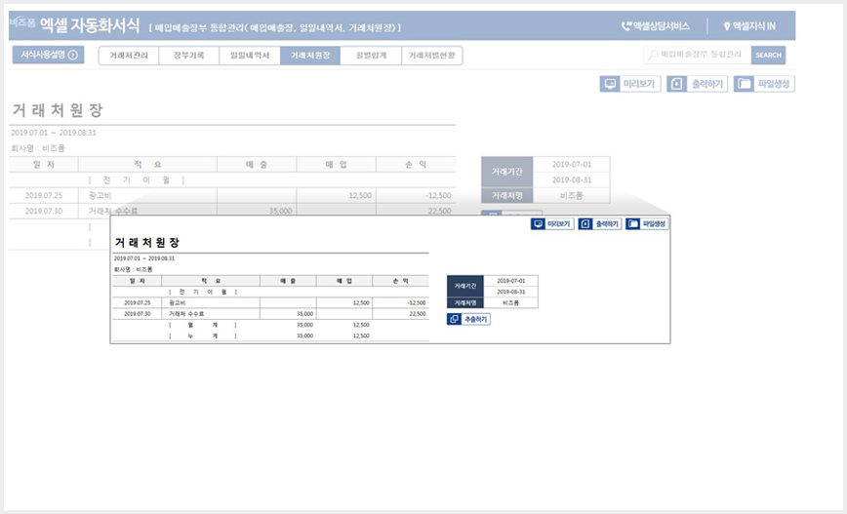Click the 매입 column header in the faded background table
The image size is (847, 514).
[x=336, y=164]
